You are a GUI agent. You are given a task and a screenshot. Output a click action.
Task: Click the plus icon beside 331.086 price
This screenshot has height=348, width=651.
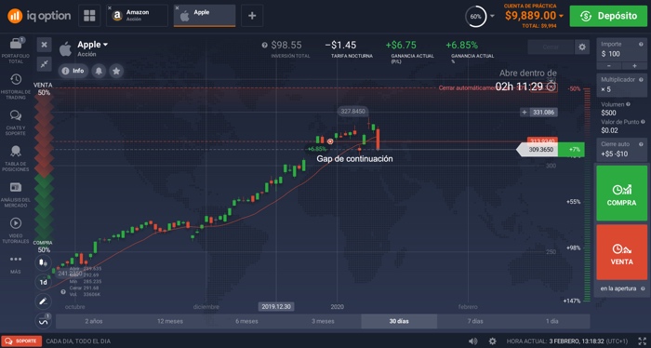[x=525, y=113]
